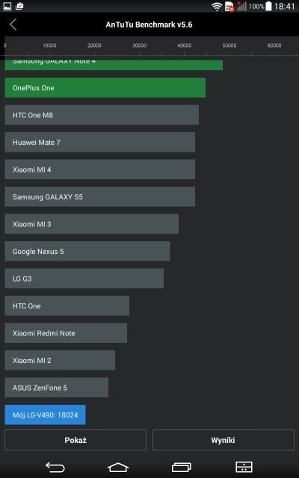Screen dimensions: 299x478
Task: Tap the blue Mój LG-V490 result bar
Action: pyautogui.click(x=45, y=415)
